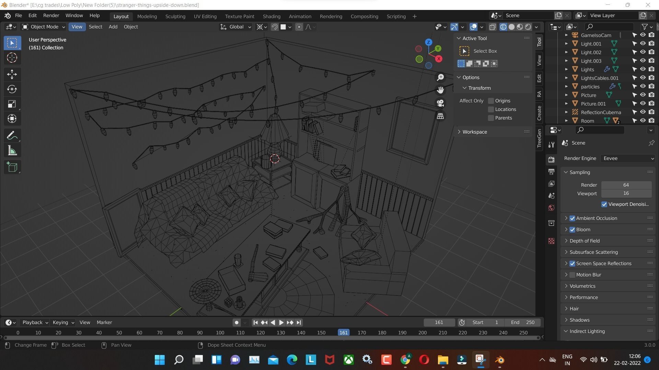Enable Origins affect-only checkbox
The image size is (659, 370).
491,101
